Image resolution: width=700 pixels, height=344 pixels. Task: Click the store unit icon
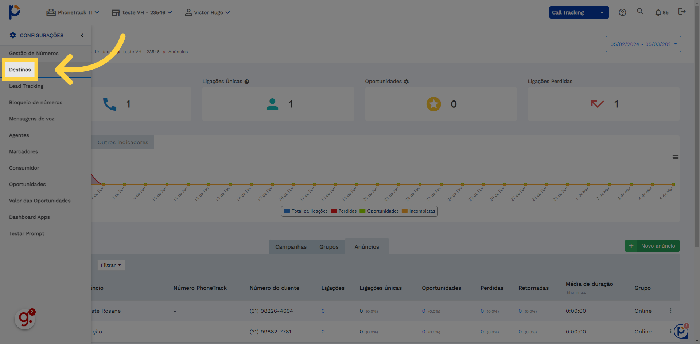click(x=116, y=12)
